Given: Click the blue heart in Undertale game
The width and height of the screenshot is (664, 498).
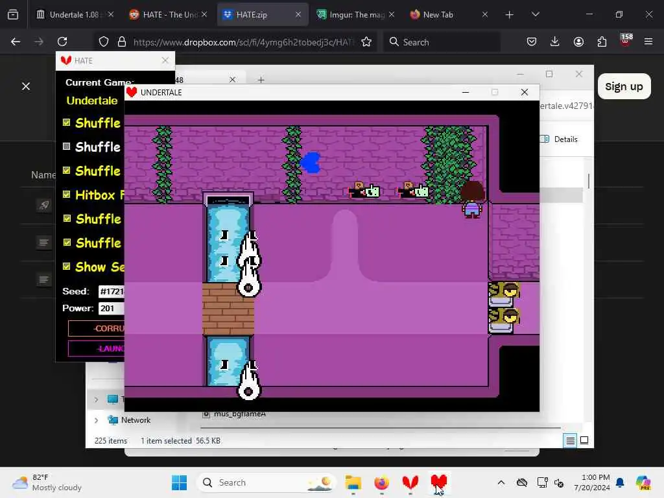Looking at the screenshot, I should pos(311,163).
